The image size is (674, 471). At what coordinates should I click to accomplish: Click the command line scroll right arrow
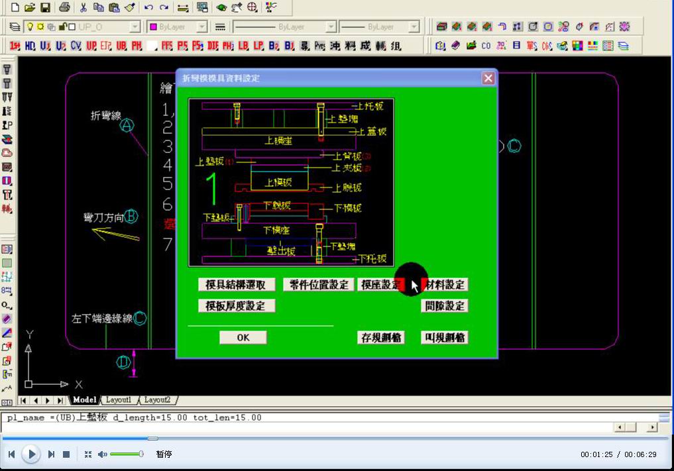[652, 427]
